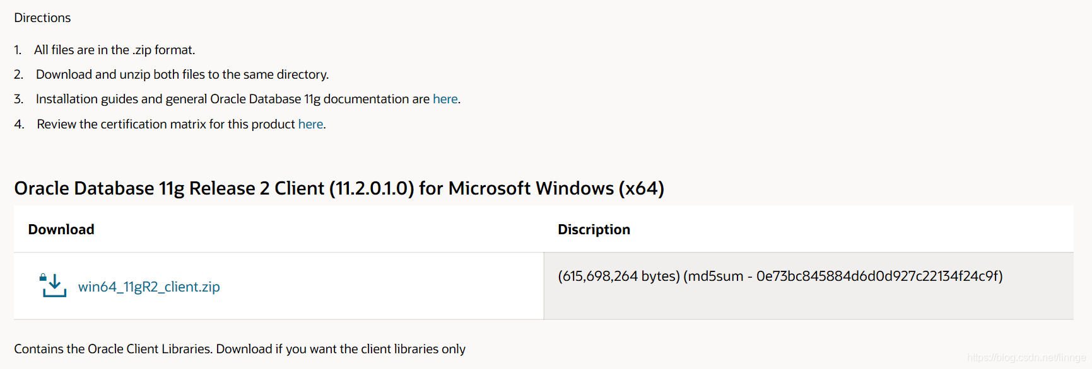This screenshot has height=369, width=1092.
Task: Click the 'Directions' heading
Action: 42,18
